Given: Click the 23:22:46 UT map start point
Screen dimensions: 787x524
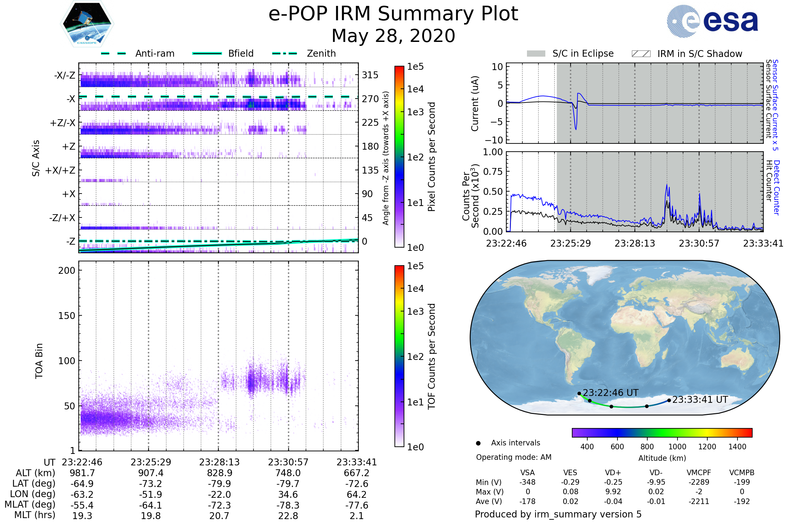Looking at the screenshot, I should [x=579, y=394].
